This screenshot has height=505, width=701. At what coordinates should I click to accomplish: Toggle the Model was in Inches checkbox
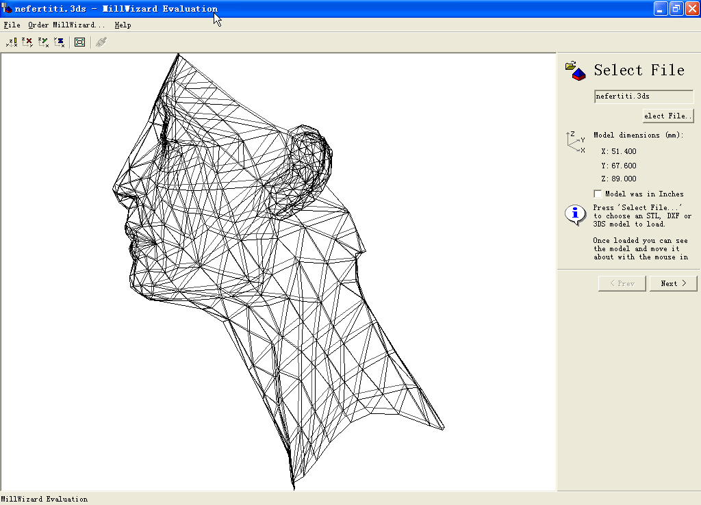click(598, 194)
